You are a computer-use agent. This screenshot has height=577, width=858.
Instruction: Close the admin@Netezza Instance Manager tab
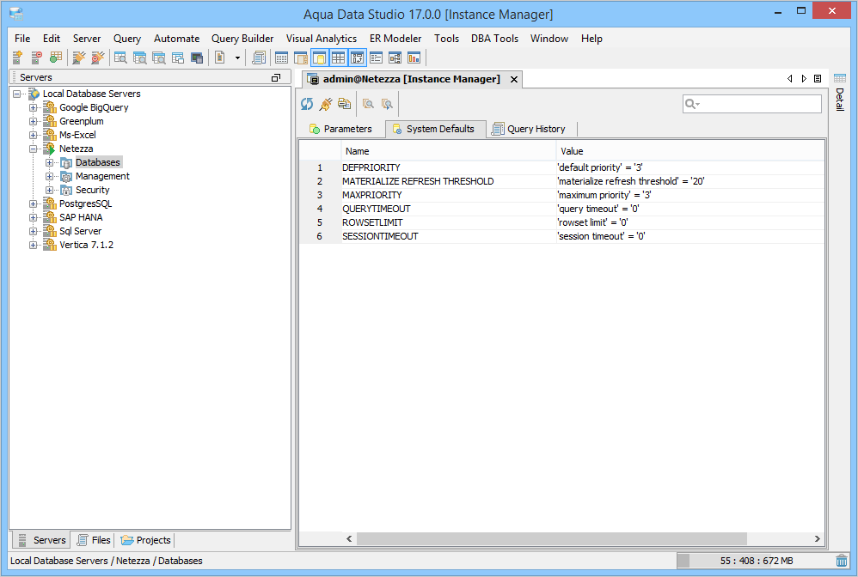[x=514, y=79]
